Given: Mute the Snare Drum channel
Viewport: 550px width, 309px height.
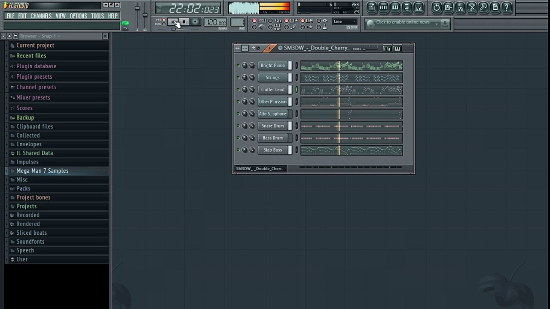Looking at the screenshot, I should pyautogui.click(x=238, y=126).
